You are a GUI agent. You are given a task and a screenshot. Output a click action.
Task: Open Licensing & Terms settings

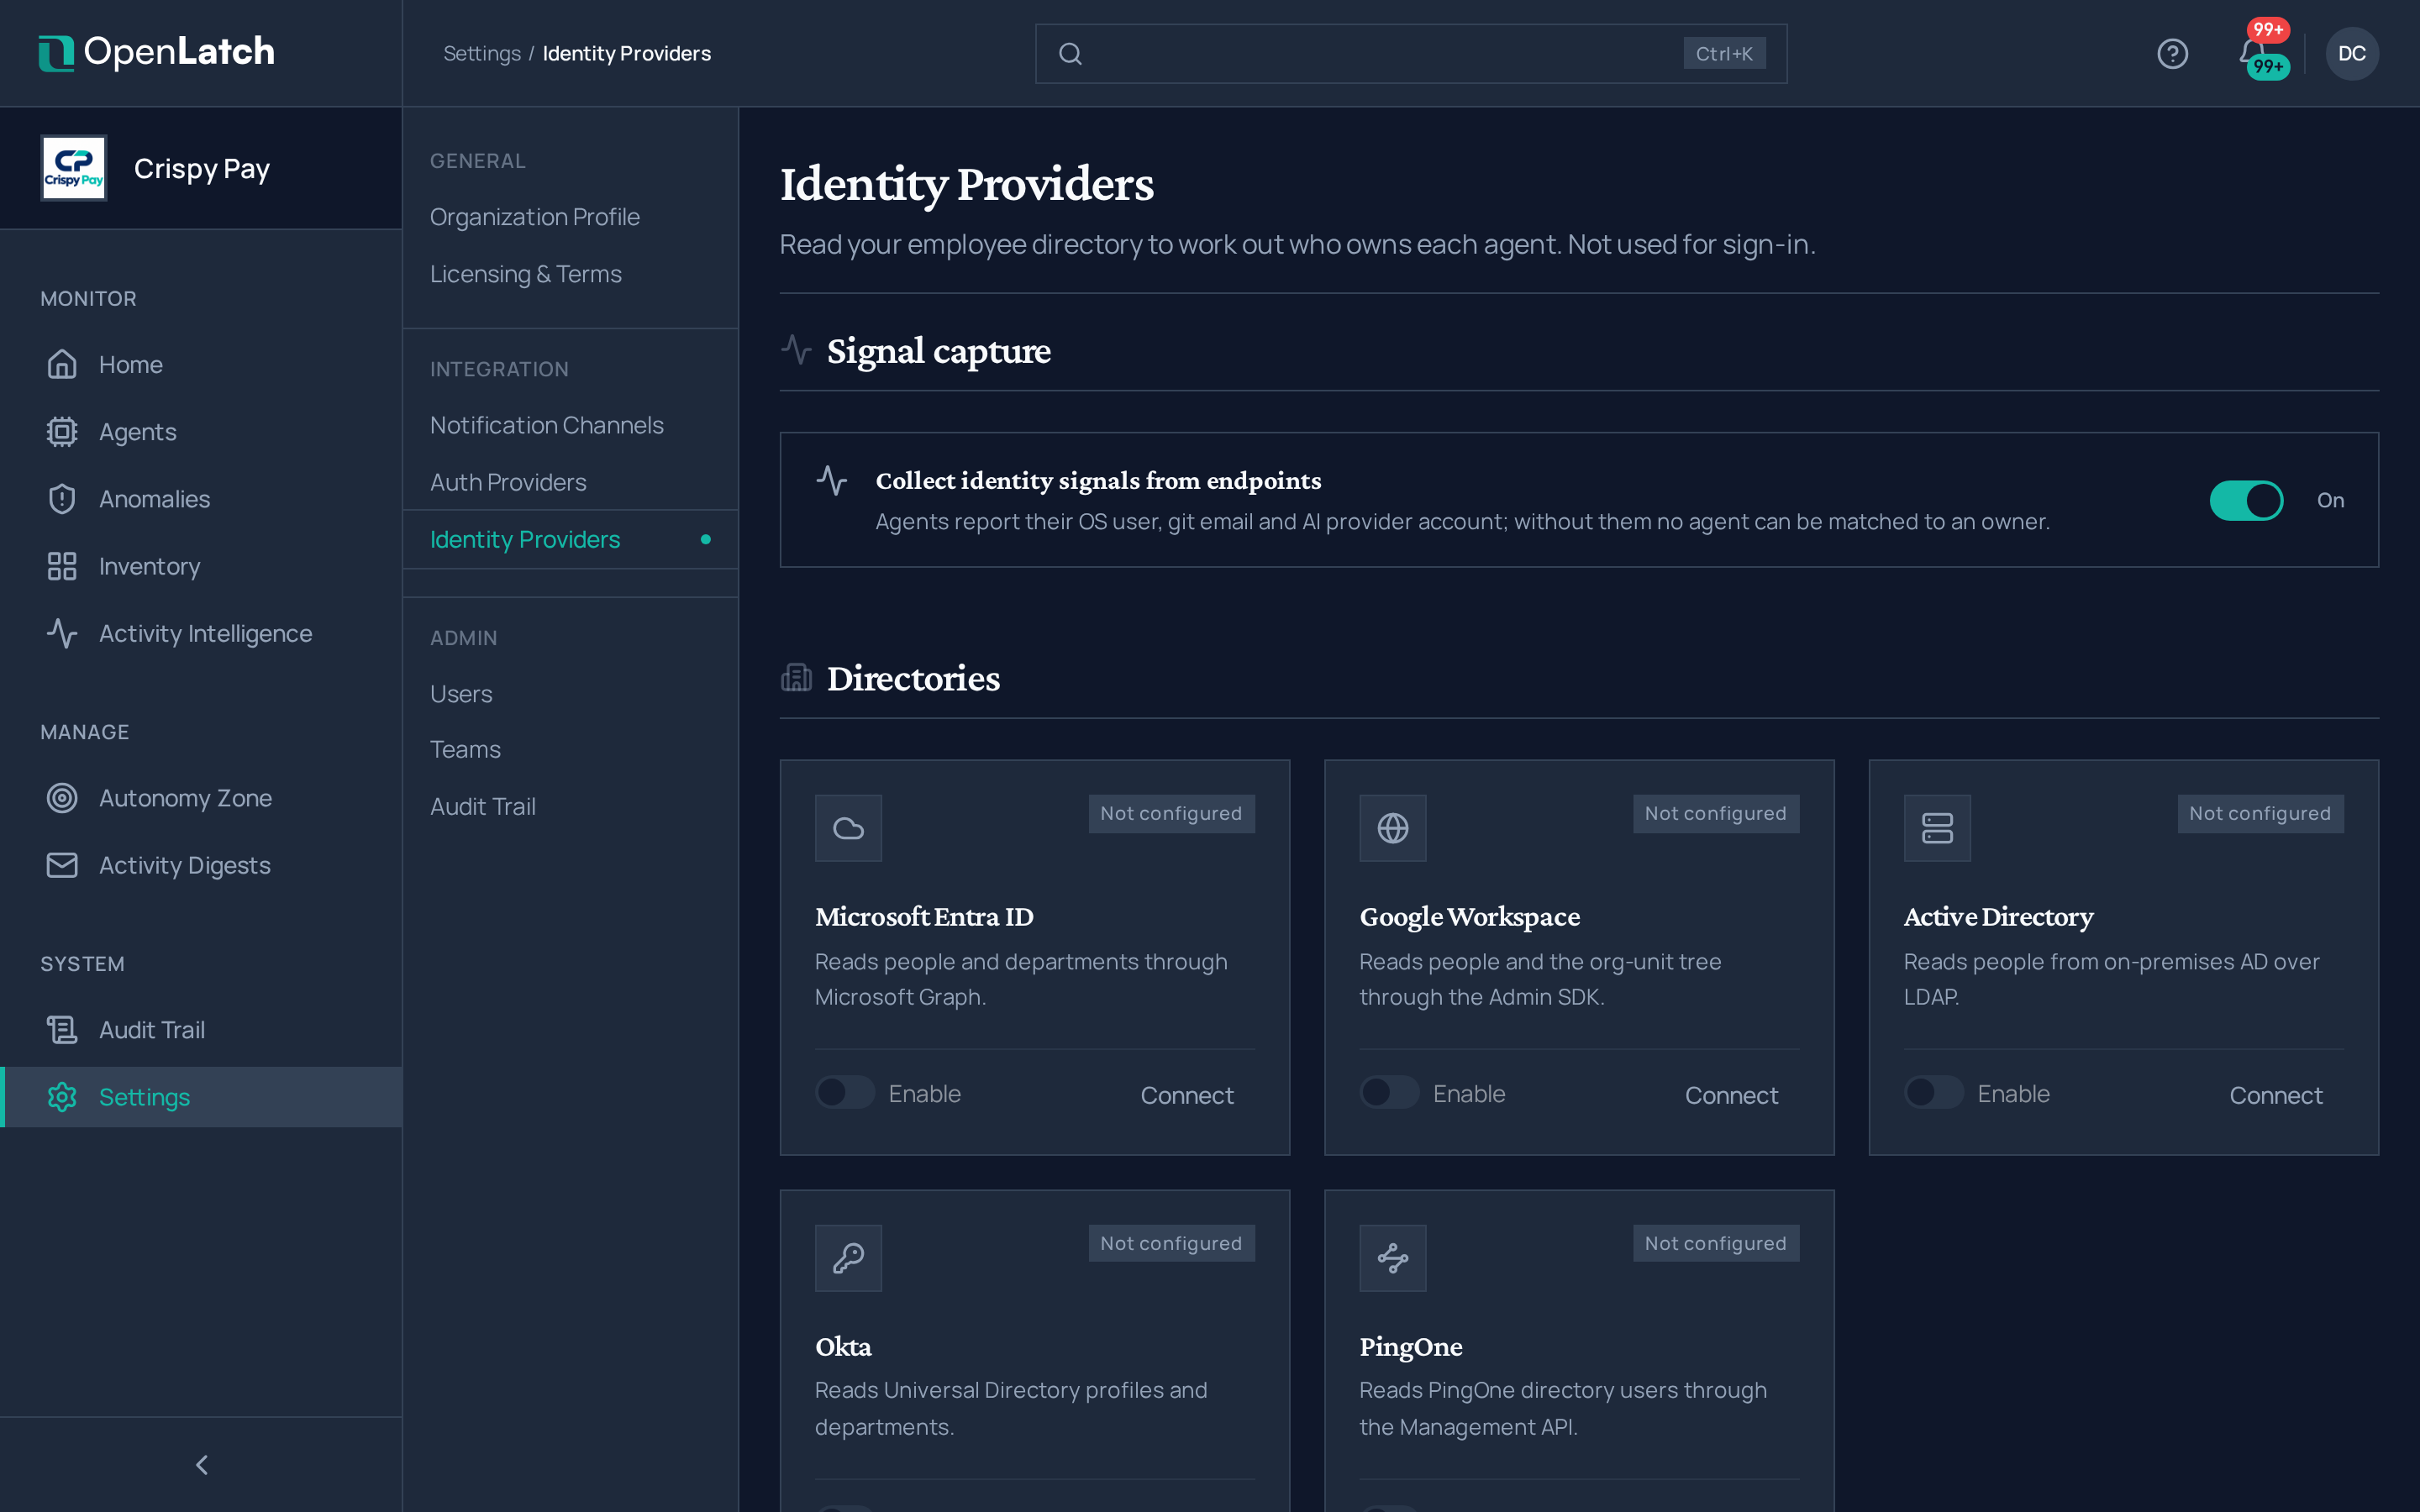[570, 274]
